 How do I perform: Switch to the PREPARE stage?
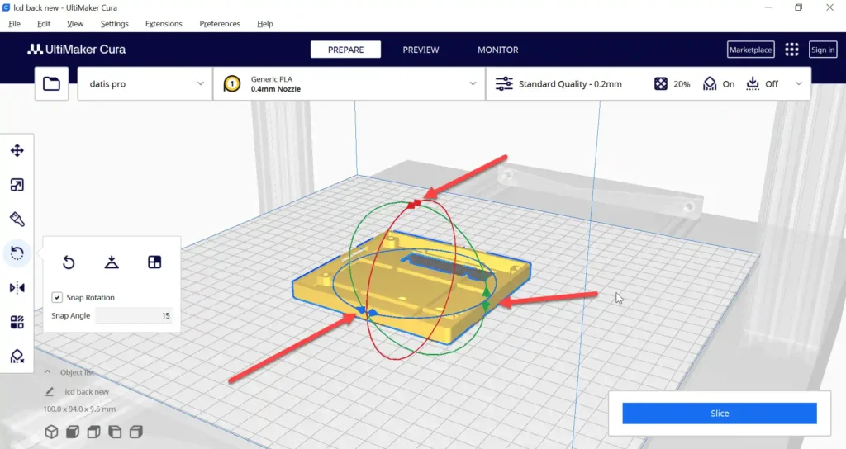(346, 50)
